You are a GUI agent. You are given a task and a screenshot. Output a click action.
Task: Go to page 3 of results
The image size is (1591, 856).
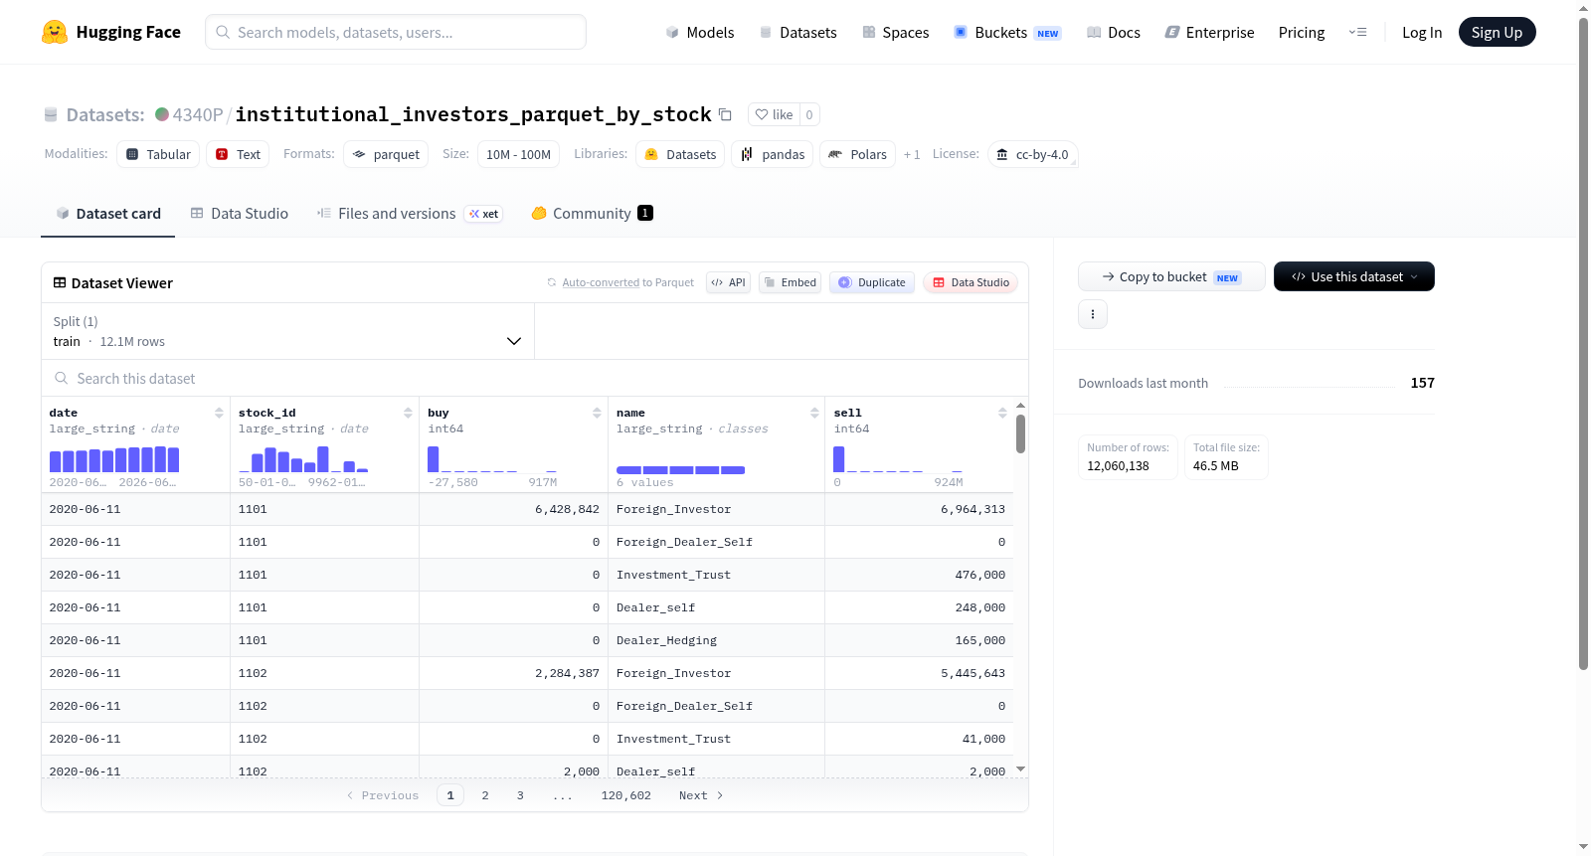tap(520, 795)
